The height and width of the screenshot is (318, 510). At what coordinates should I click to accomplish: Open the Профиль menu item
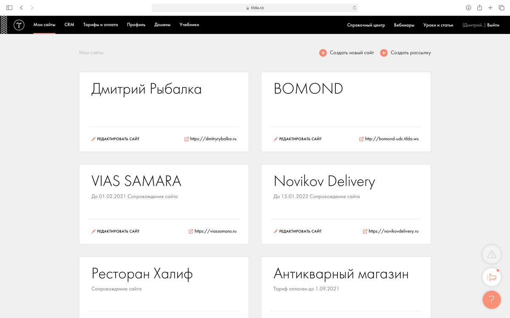(136, 25)
